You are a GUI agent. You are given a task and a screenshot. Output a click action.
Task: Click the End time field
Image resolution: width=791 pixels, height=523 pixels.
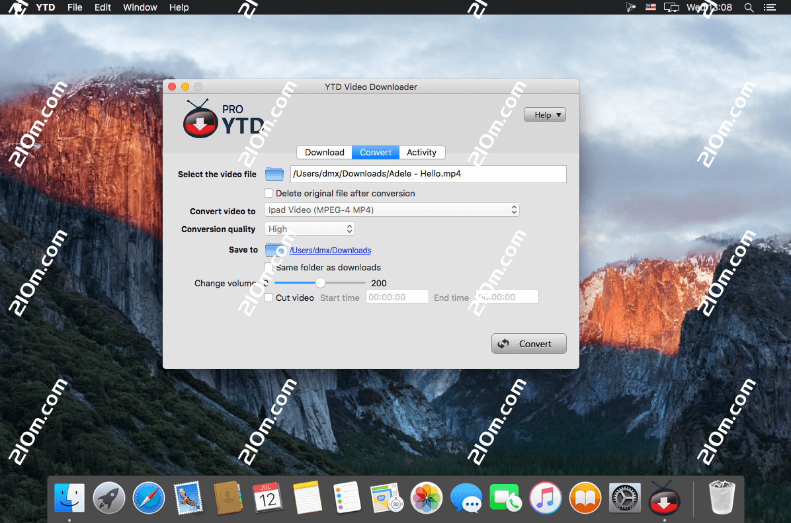point(507,297)
